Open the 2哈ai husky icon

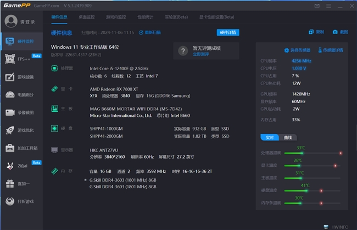point(10,166)
